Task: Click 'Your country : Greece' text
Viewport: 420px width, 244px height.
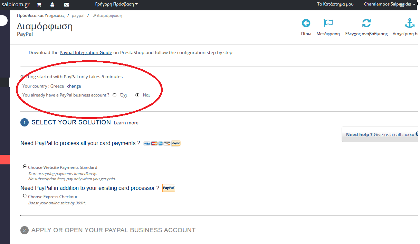Action: tap(43, 86)
